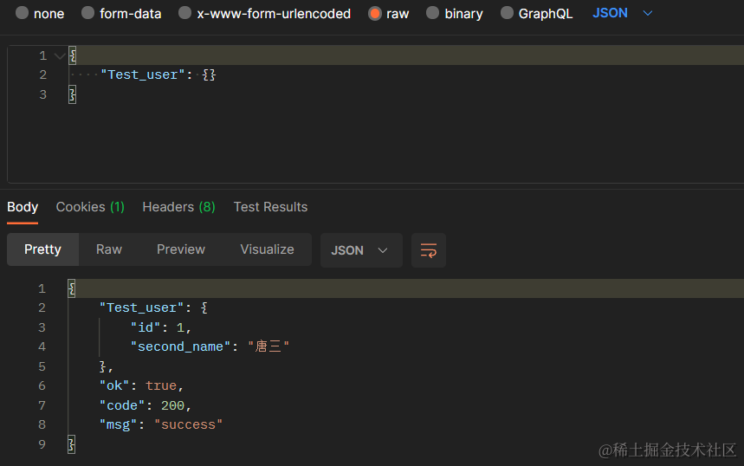Image resolution: width=744 pixels, height=466 pixels.
Task: Click the "id" key in response
Action: pyautogui.click(x=146, y=327)
